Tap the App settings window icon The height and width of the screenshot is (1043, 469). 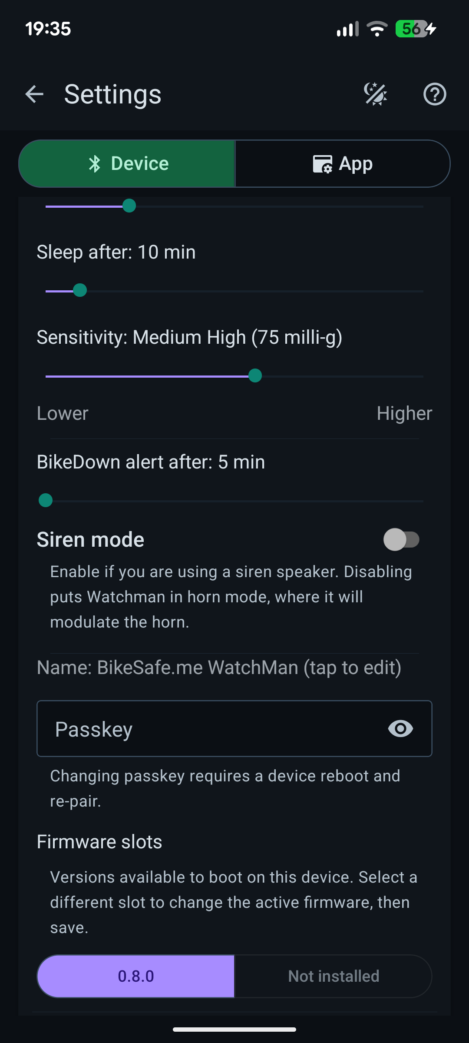[323, 164]
